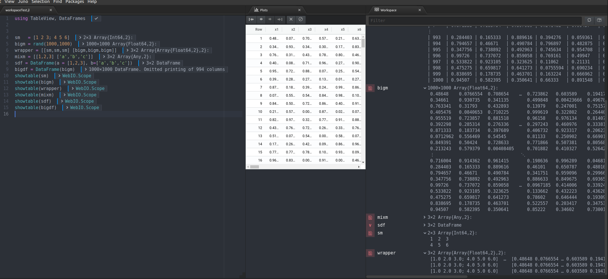This screenshot has width=608, height=279.
Task: Expand inline 3×2 Array{Any,2} result
Action: point(104,57)
